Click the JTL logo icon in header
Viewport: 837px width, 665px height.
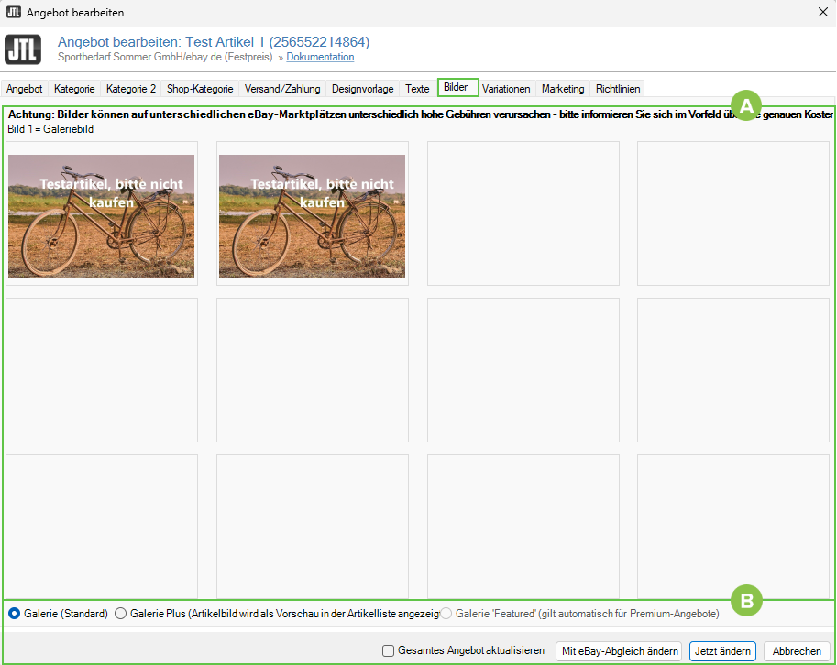tap(23, 49)
